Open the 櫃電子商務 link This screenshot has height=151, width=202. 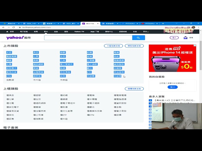(x=120, y=111)
